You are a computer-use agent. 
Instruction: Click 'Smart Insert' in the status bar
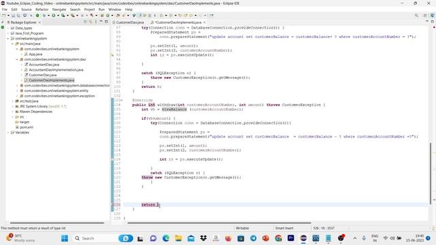pos(284,228)
